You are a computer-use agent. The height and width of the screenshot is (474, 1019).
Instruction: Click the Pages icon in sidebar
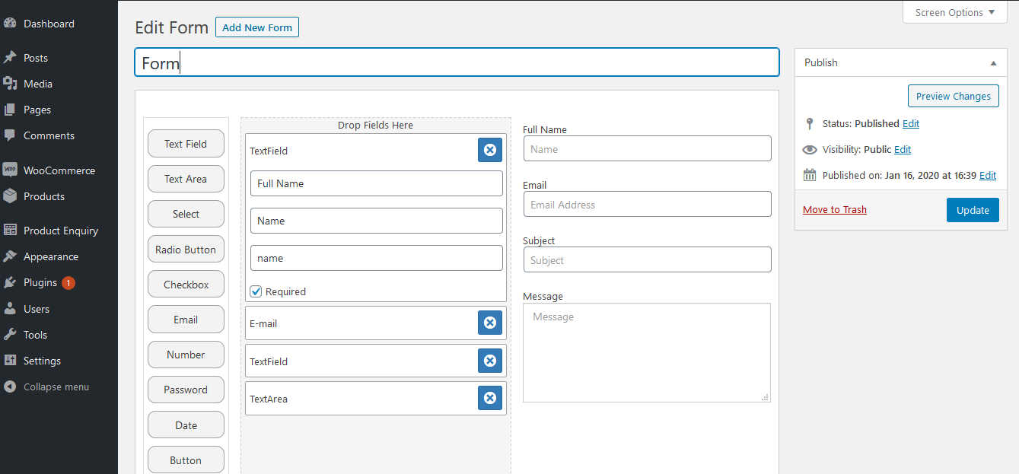[10, 110]
